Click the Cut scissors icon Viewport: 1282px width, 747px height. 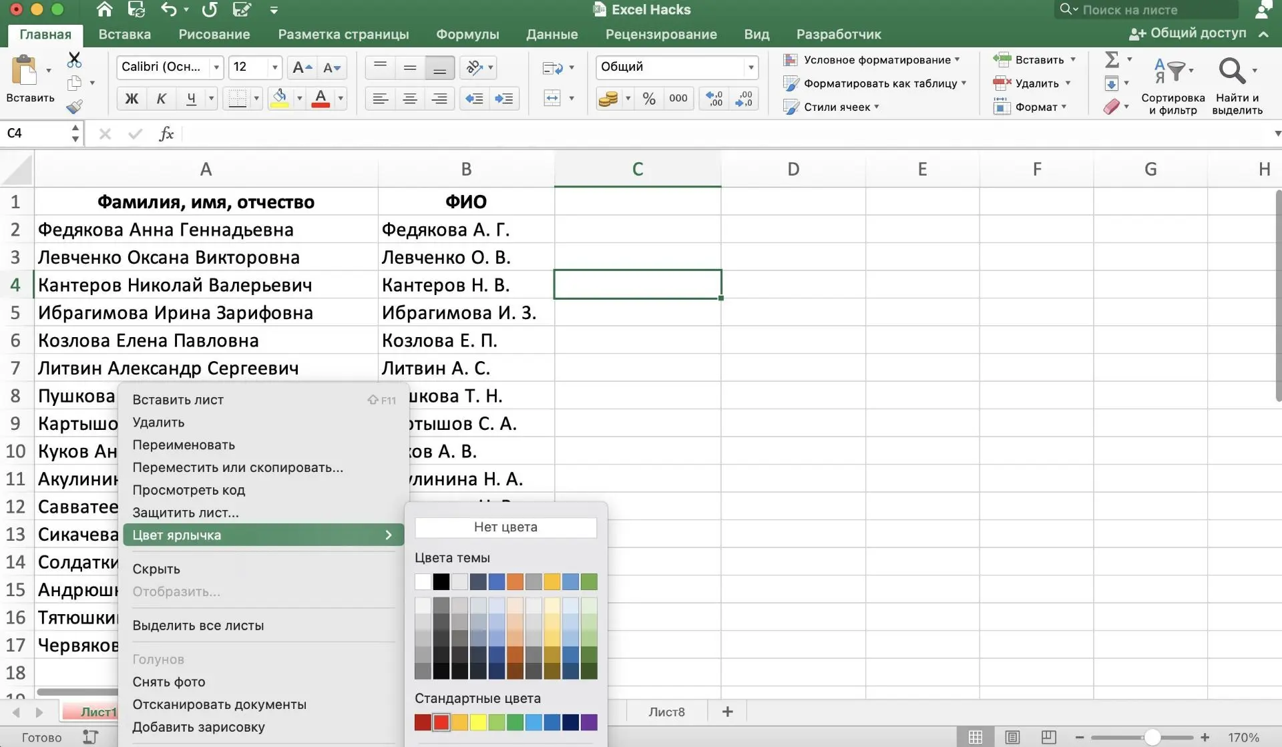tap(74, 60)
